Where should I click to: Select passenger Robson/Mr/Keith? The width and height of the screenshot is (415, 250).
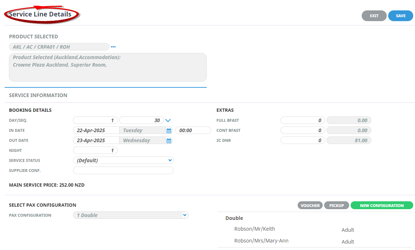click(254, 229)
